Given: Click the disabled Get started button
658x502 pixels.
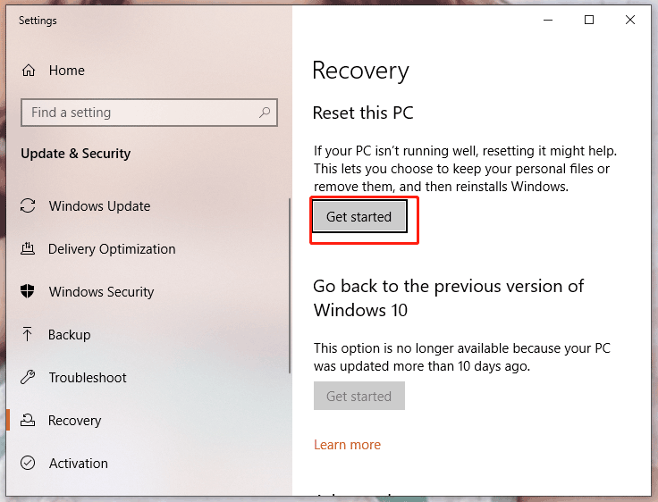Looking at the screenshot, I should pyautogui.click(x=359, y=397).
